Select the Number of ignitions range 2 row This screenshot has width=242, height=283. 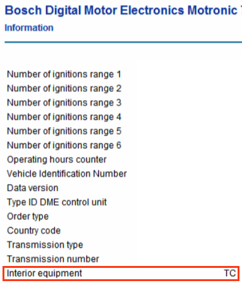(x=122, y=88)
